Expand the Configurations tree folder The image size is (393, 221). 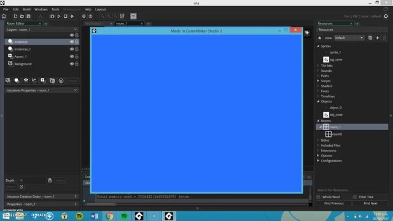pyautogui.click(x=318, y=161)
